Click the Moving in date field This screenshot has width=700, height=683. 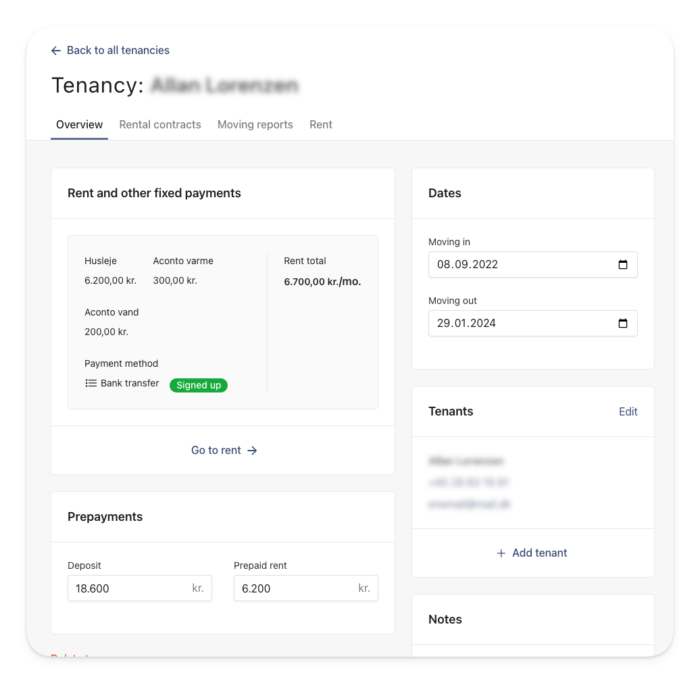click(x=532, y=264)
